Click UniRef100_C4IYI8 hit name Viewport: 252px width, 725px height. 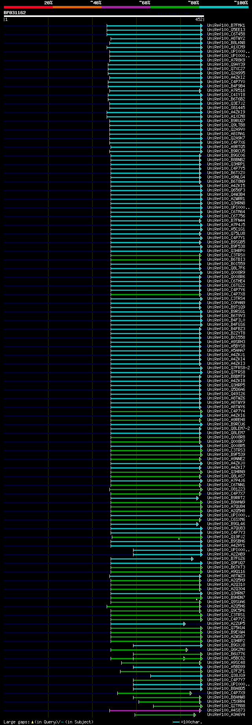click(226, 95)
